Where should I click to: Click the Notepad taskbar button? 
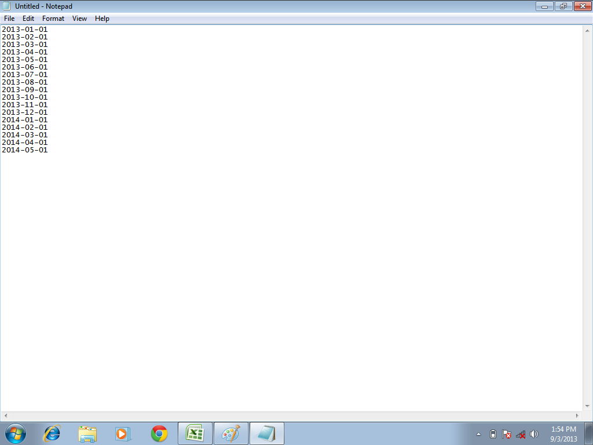(267, 433)
